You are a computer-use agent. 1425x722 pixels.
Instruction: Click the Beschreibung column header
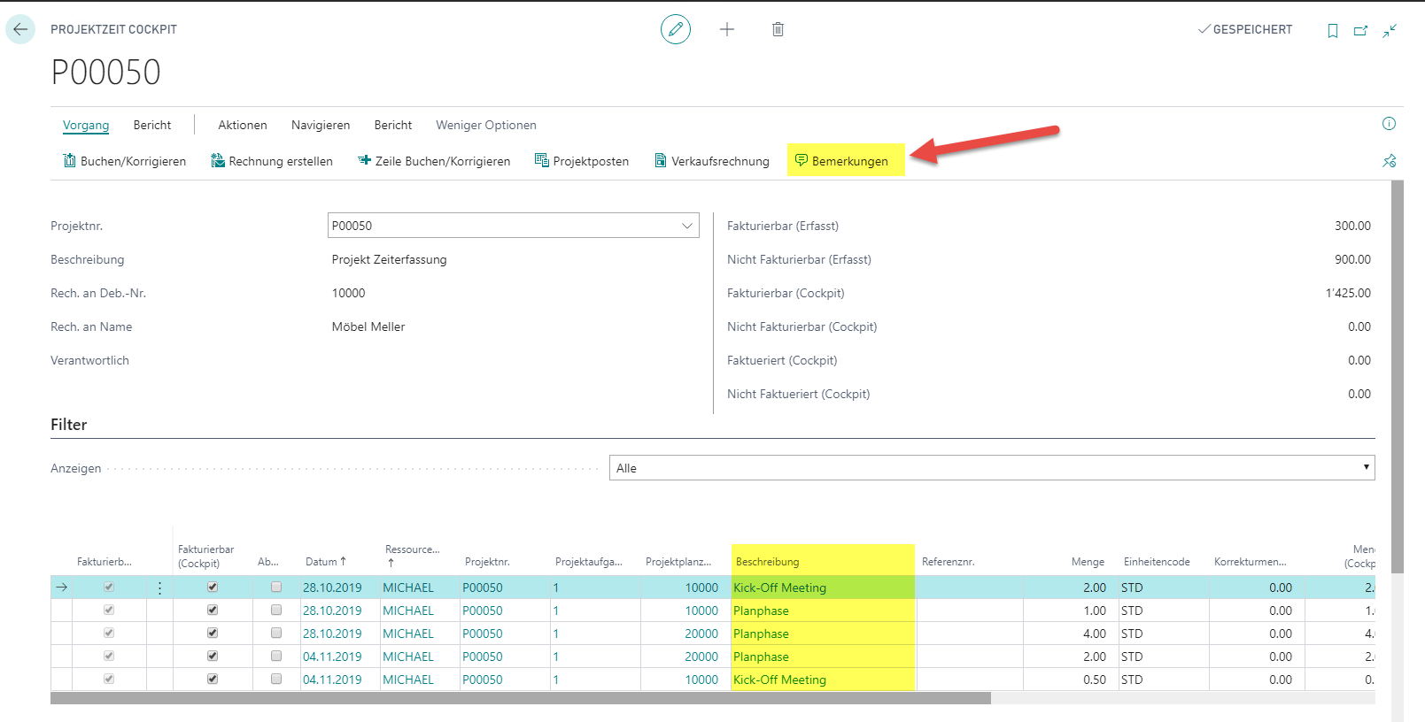[x=768, y=562]
